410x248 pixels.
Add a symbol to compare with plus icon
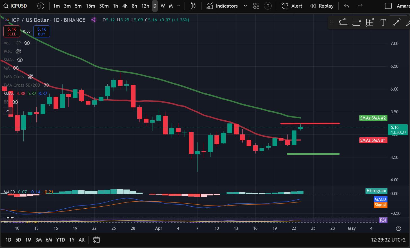point(41,6)
